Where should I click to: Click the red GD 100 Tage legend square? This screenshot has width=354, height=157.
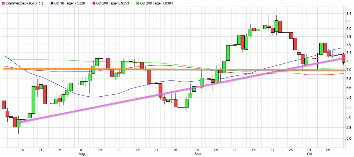click(x=94, y=3)
